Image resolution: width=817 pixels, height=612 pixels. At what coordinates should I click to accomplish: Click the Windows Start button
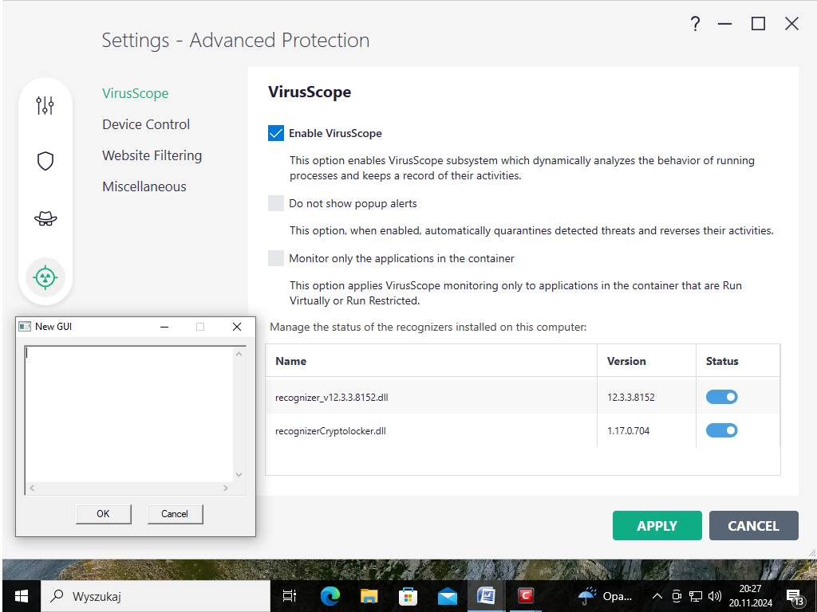pos(21,596)
